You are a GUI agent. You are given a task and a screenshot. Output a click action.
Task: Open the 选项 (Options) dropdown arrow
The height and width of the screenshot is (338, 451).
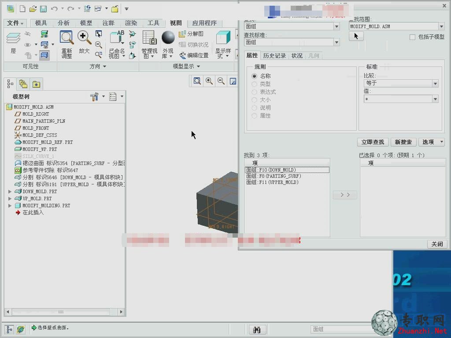pyautogui.click(x=441, y=142)
